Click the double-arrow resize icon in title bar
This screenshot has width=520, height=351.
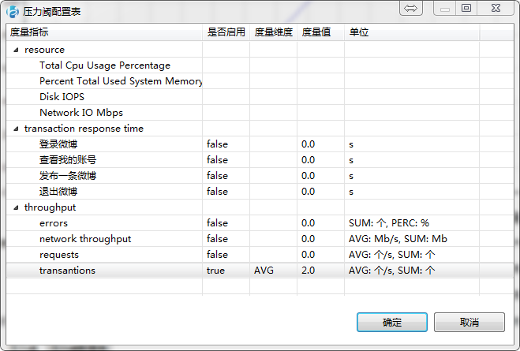411,9
